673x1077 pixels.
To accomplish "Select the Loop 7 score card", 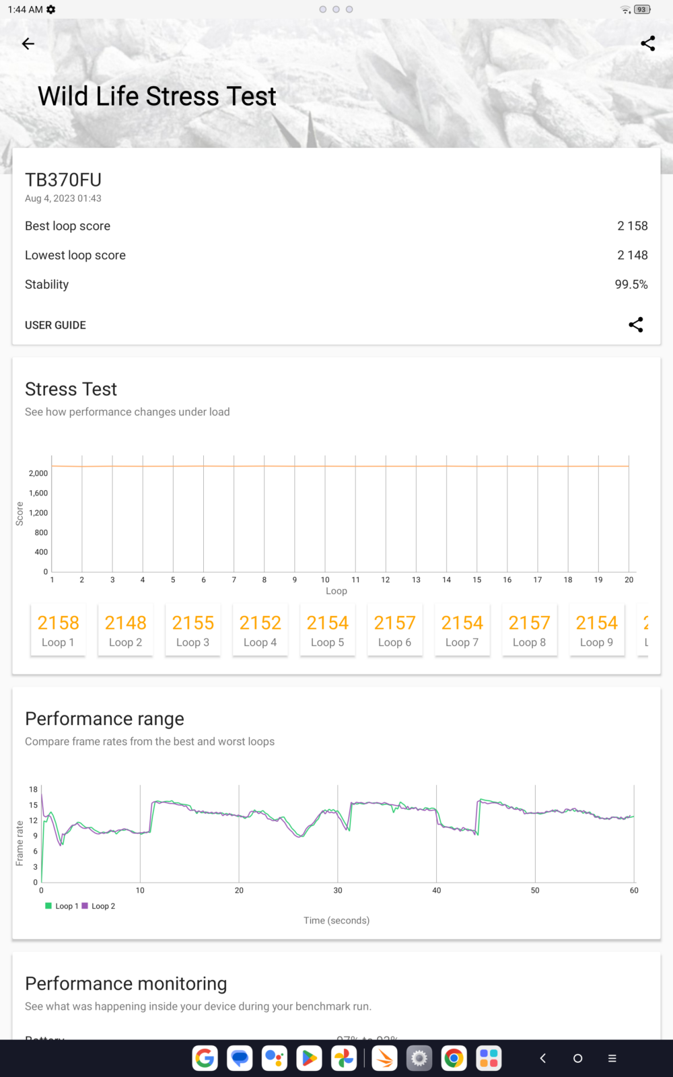I will pos(462,630).
